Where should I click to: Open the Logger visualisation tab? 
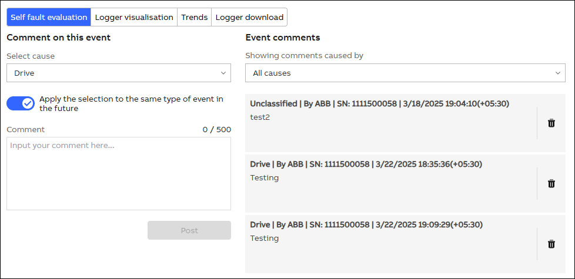point(134,17)
